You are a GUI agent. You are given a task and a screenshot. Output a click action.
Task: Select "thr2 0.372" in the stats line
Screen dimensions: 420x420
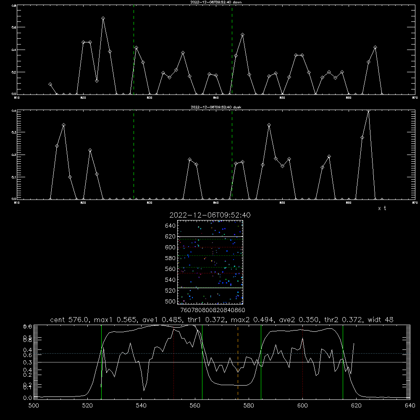(x=343, y=320)
